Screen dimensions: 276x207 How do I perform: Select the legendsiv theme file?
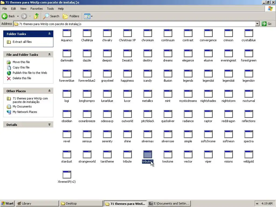click(x=249, y=76)
